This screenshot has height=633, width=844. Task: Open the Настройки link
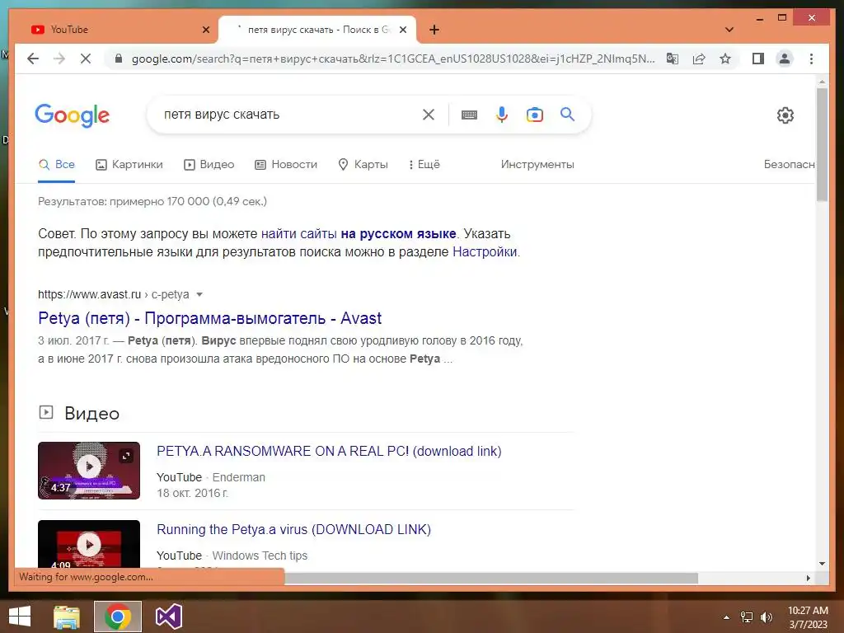[x=485, y=251]
